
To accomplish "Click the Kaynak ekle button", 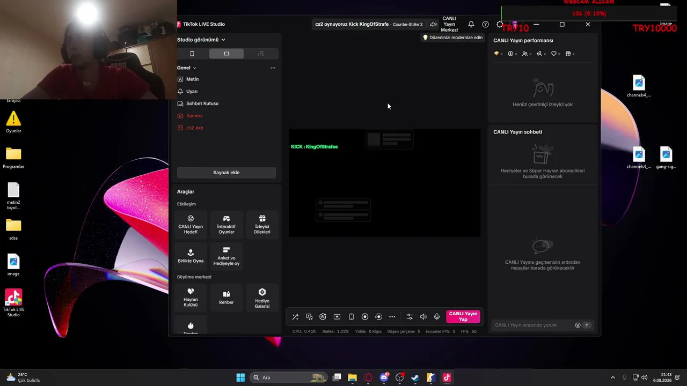I will pyautogui.click(x=226, y=173).
